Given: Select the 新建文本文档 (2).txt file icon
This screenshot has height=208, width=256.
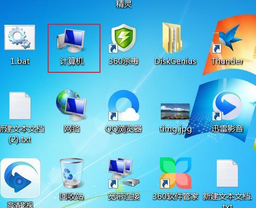Looking at the screenshot, I should 20,106.
